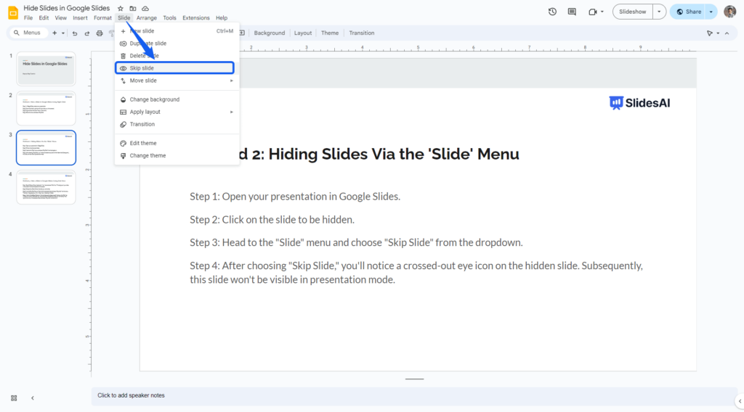Close the open Slide menu
The width and height of the screenshot is (744, 412).
pyautogui.click(x=124, y=18)
